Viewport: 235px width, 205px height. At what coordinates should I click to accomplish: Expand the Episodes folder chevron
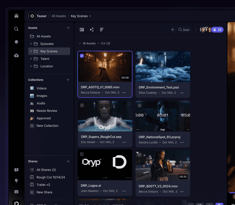(x=31, y=44)
